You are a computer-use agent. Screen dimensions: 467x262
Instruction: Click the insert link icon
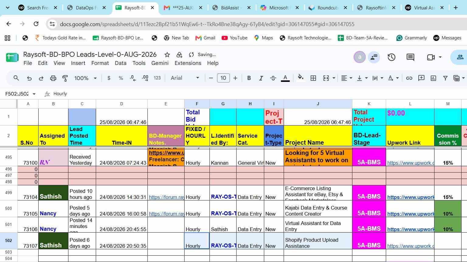tap(409, 78)
